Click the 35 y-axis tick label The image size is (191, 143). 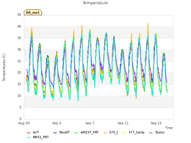pos(19,38)
